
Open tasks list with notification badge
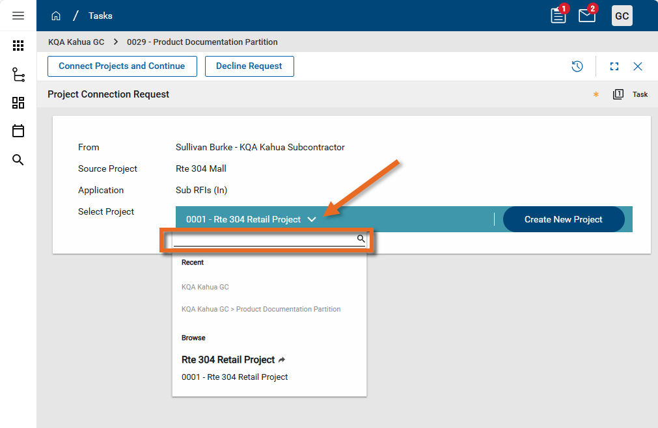[558, 16]
